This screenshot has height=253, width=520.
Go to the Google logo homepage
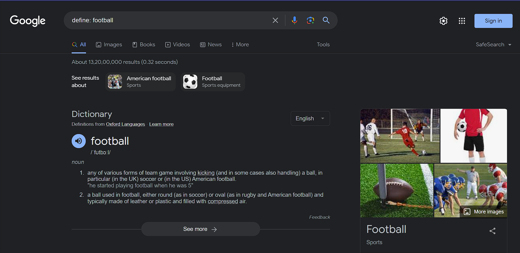tap(28, 21)
